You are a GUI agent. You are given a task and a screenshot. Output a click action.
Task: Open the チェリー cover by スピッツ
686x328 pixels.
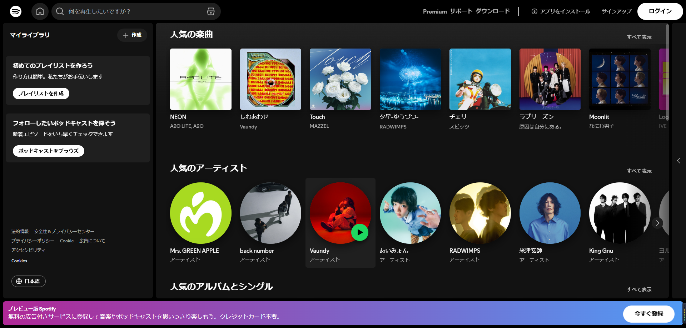[480, 79]
